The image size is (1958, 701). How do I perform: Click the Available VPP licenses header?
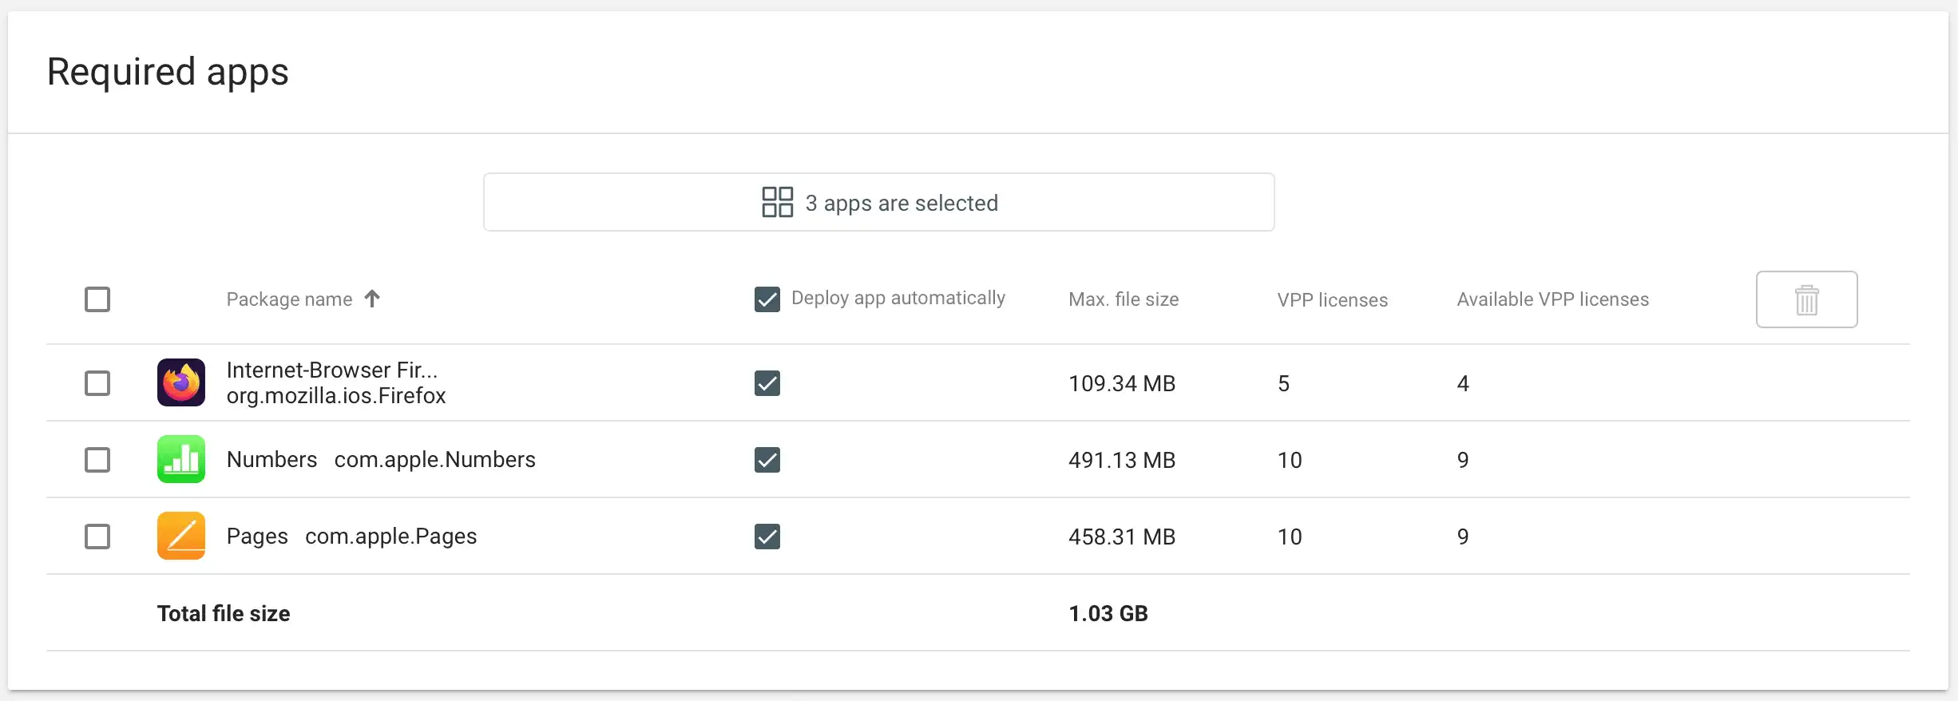(x=1552, y=299)
